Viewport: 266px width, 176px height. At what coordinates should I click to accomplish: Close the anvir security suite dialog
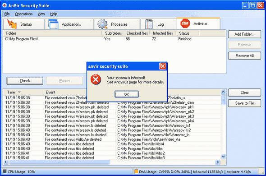162,66
